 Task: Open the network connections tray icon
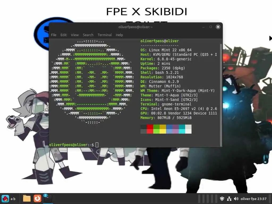pos(229,199)
